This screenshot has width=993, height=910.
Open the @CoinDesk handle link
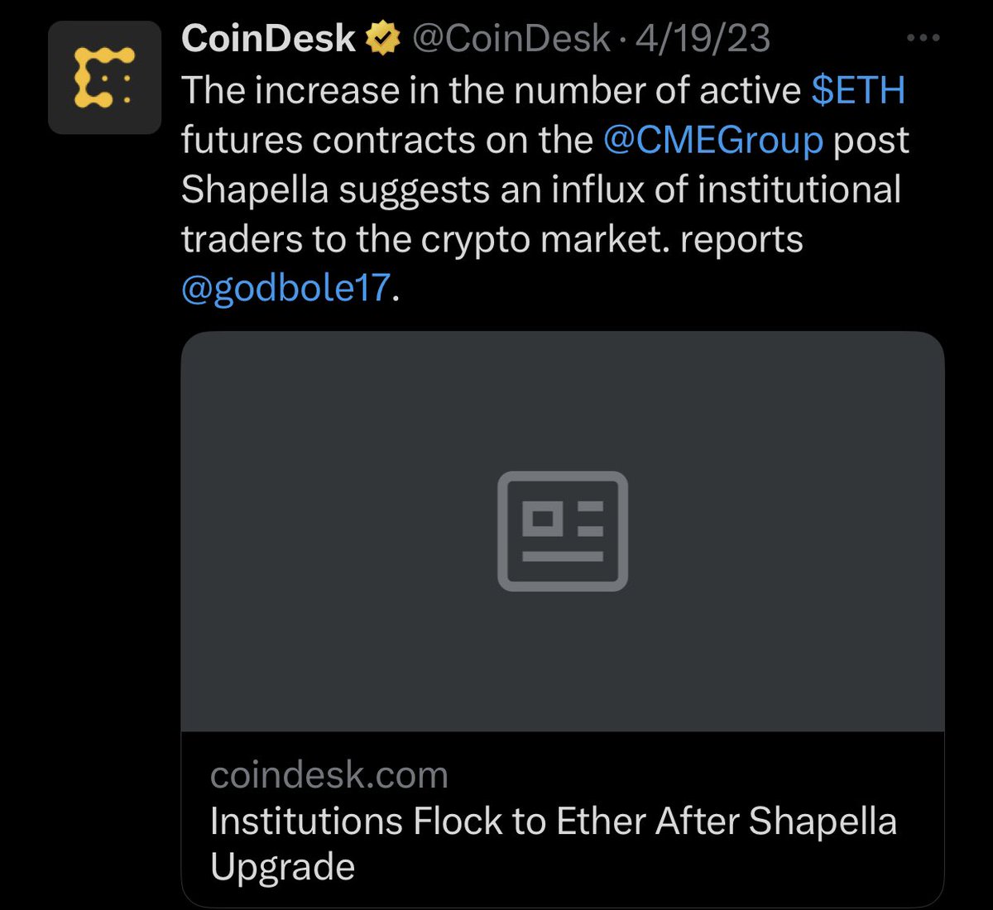click(511, 39)
